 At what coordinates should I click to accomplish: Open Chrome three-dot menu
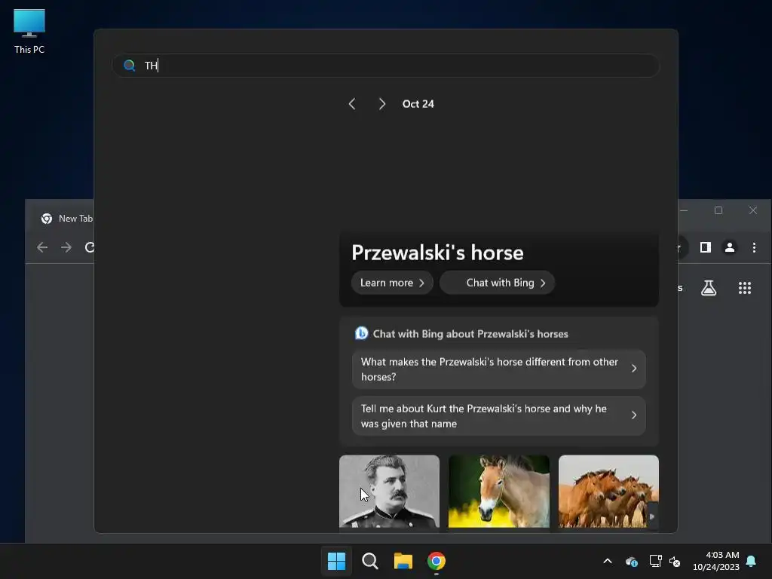(754, 247)
